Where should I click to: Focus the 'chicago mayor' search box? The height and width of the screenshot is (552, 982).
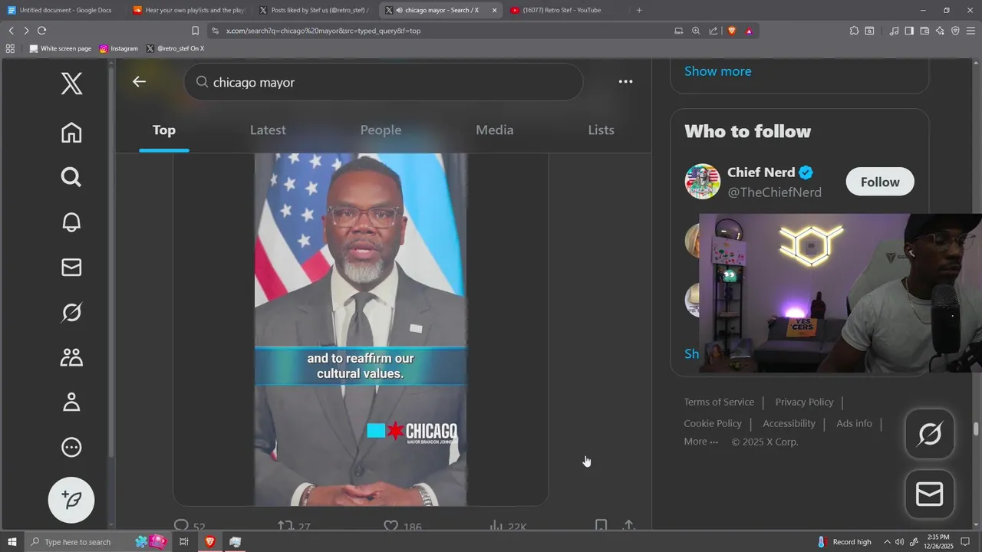(384, 82)
